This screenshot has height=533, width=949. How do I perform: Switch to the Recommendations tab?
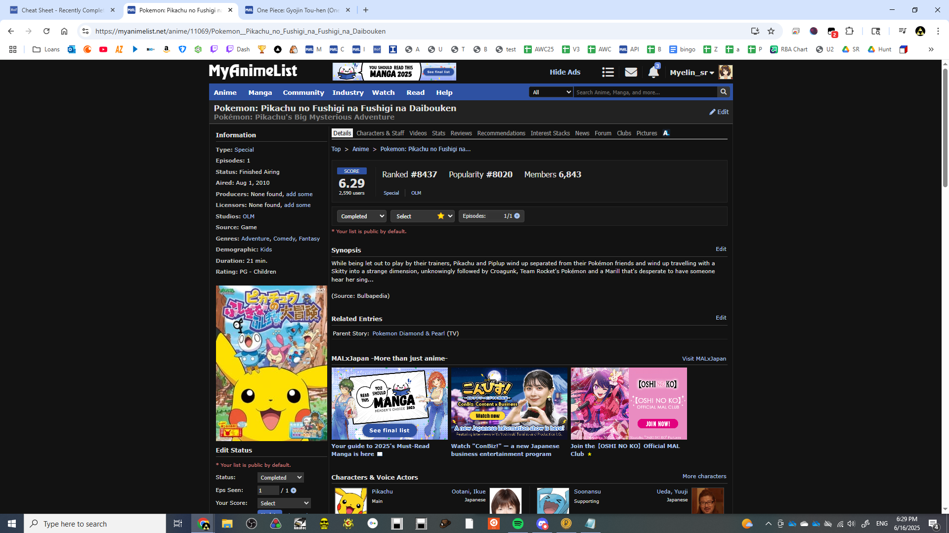[501, 133]
